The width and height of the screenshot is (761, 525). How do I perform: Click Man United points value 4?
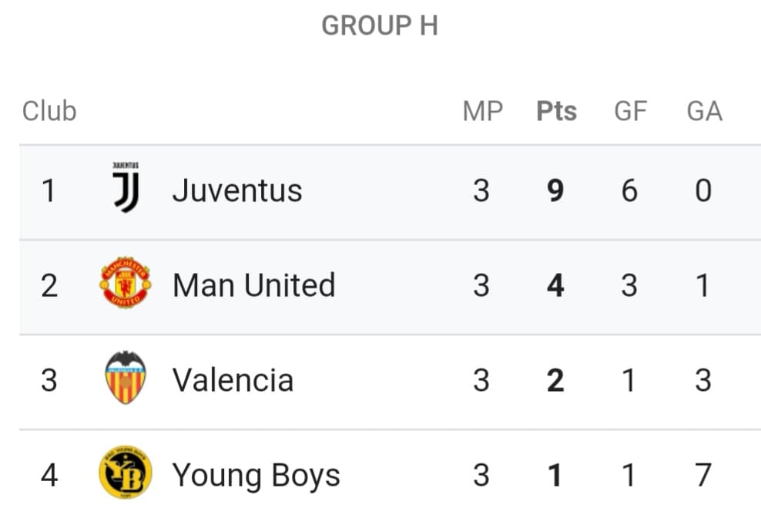(555, 285)
